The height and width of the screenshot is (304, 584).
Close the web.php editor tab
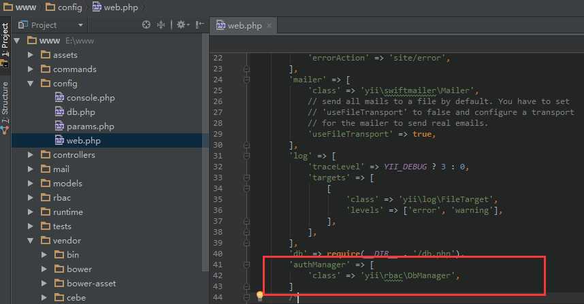click(270, 26)
